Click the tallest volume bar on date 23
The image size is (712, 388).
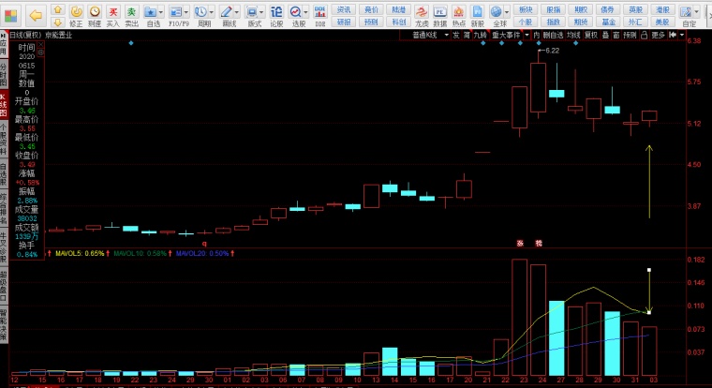(x=519, y=317)
